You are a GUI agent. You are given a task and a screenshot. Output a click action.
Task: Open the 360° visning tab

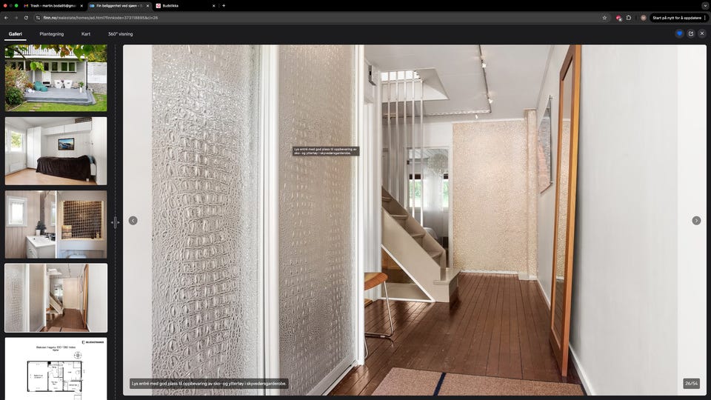coord(120,34)
